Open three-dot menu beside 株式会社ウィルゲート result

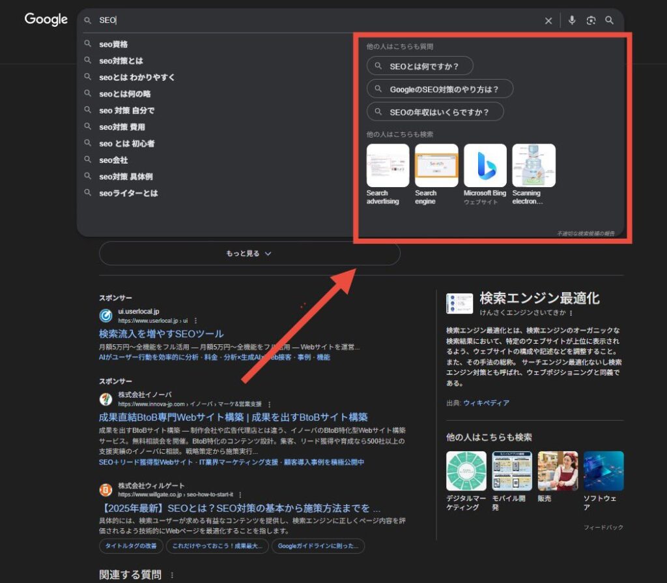tap(240, 494)
